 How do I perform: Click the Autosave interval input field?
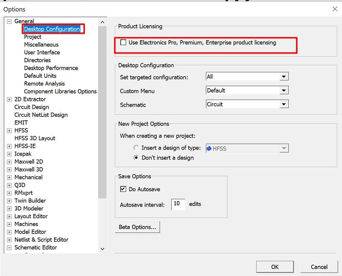point(178,204)
